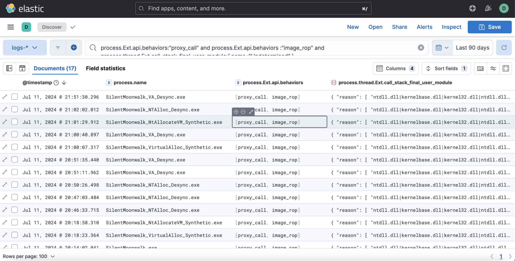Open the newsfeed icon in header

[488, 8]
